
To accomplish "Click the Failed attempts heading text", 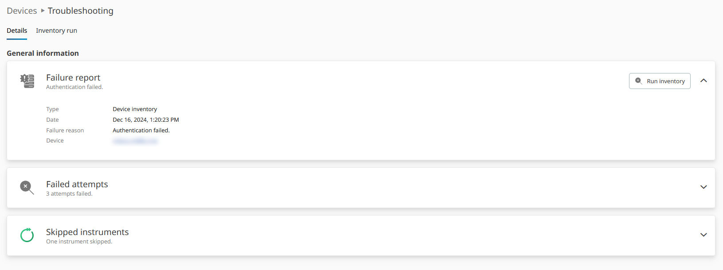I will (77, 184).
